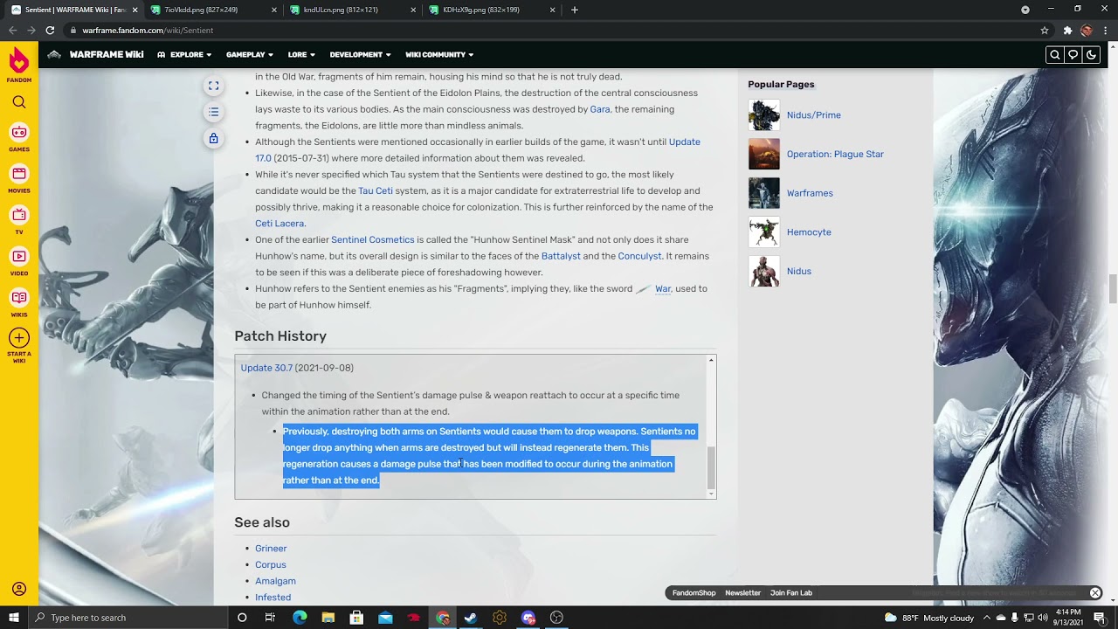Open the table of contents icon
This screenshot has height=629, width=1118.
(x=213, y=112)
